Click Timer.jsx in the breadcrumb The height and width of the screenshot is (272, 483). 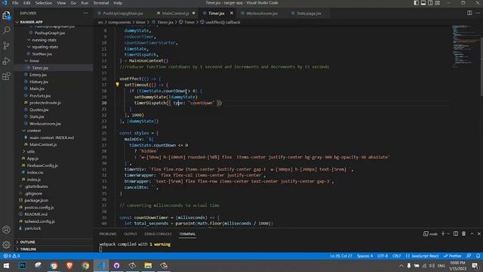[165, 22]
